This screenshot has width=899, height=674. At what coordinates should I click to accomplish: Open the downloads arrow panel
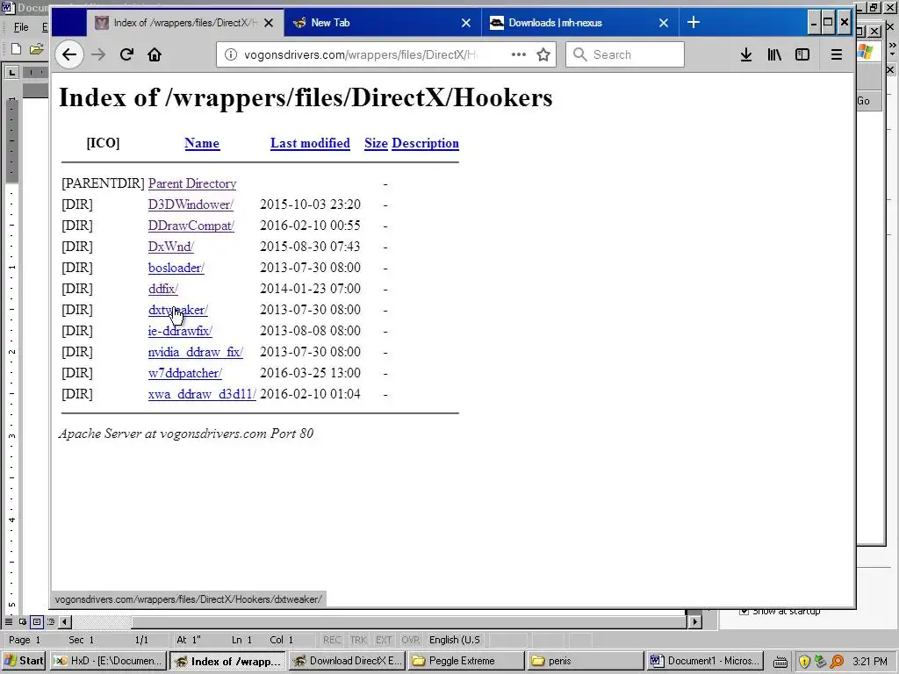click(x=746, y=55)
